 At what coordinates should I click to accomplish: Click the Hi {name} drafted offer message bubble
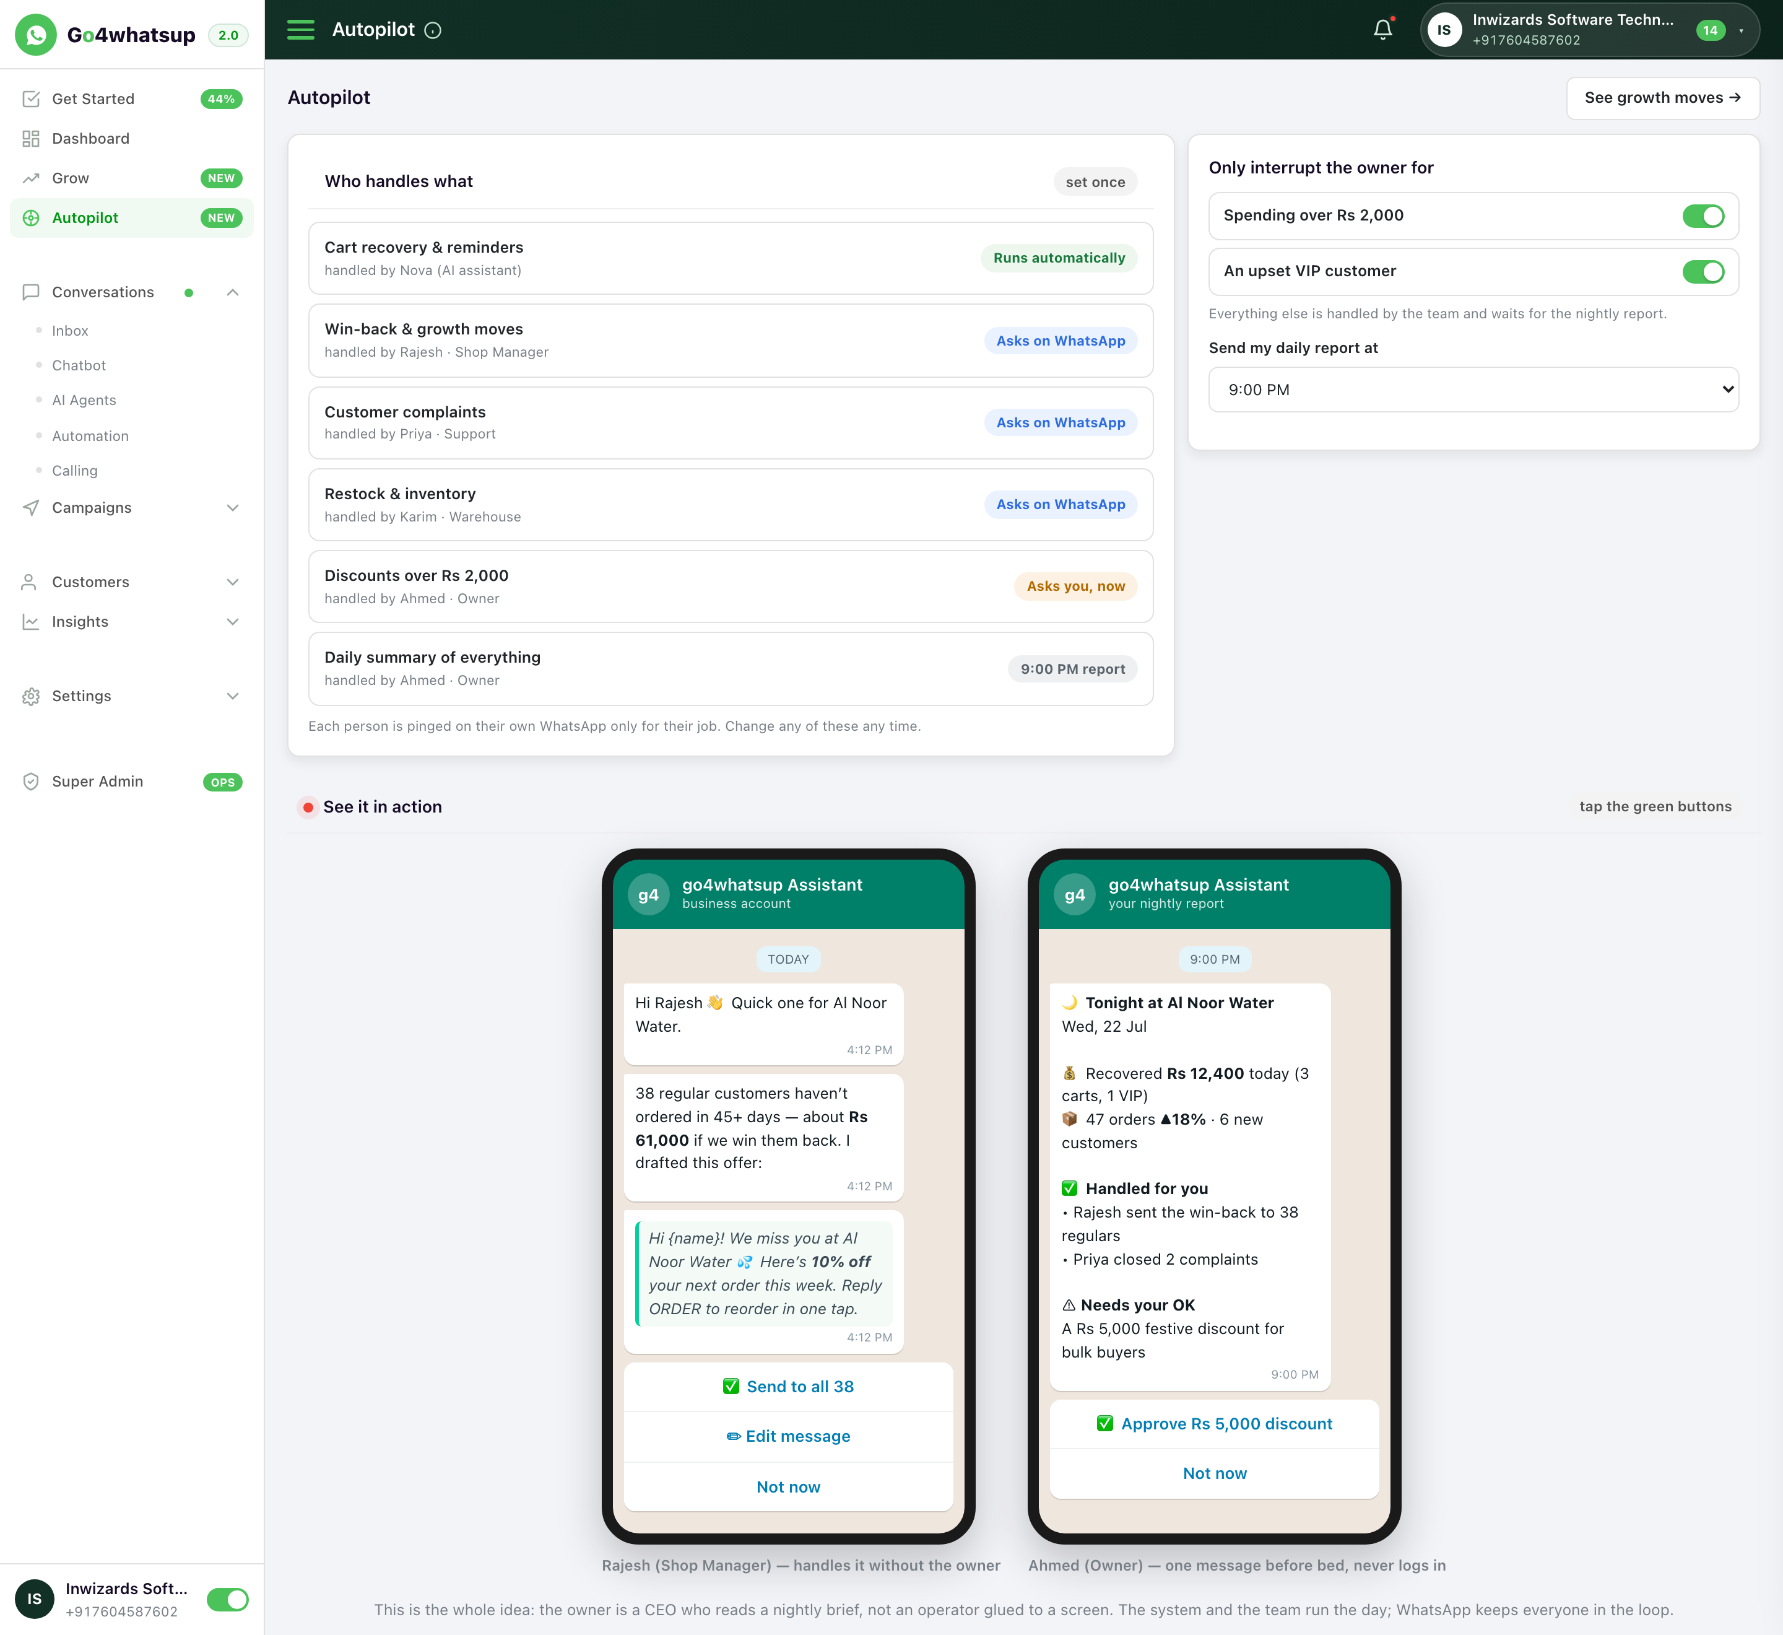(764, 1282)
